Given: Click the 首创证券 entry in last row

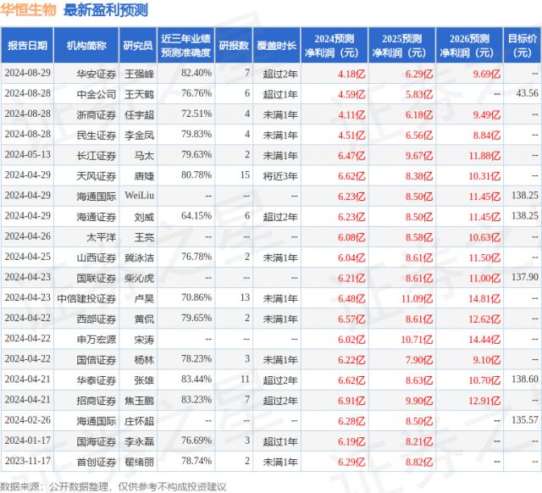Looking at the screenshot, I should click(x=94, y=461).
